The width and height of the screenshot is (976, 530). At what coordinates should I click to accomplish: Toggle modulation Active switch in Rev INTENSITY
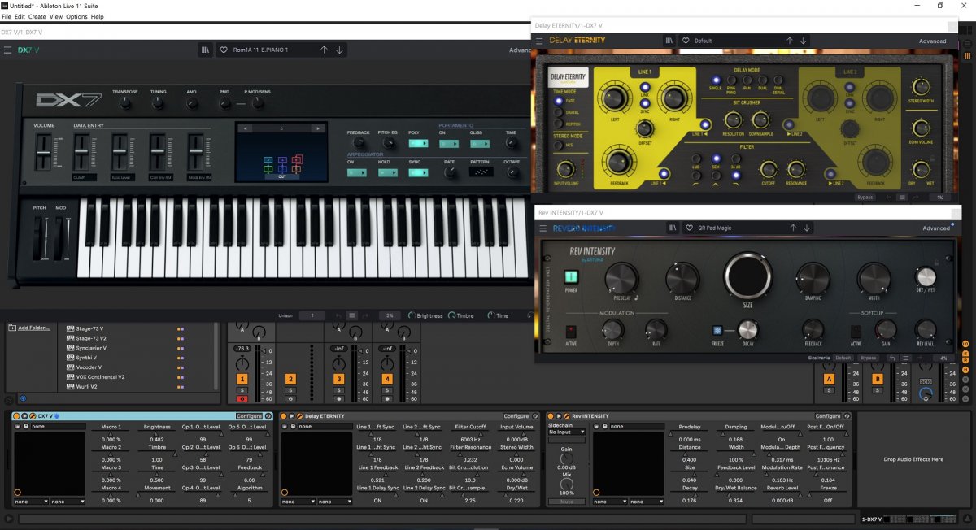coord(571,332)
